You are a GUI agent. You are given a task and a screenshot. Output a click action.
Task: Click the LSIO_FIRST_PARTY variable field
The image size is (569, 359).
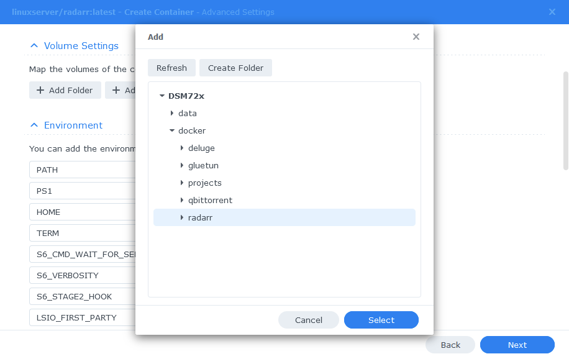point(83,317)
